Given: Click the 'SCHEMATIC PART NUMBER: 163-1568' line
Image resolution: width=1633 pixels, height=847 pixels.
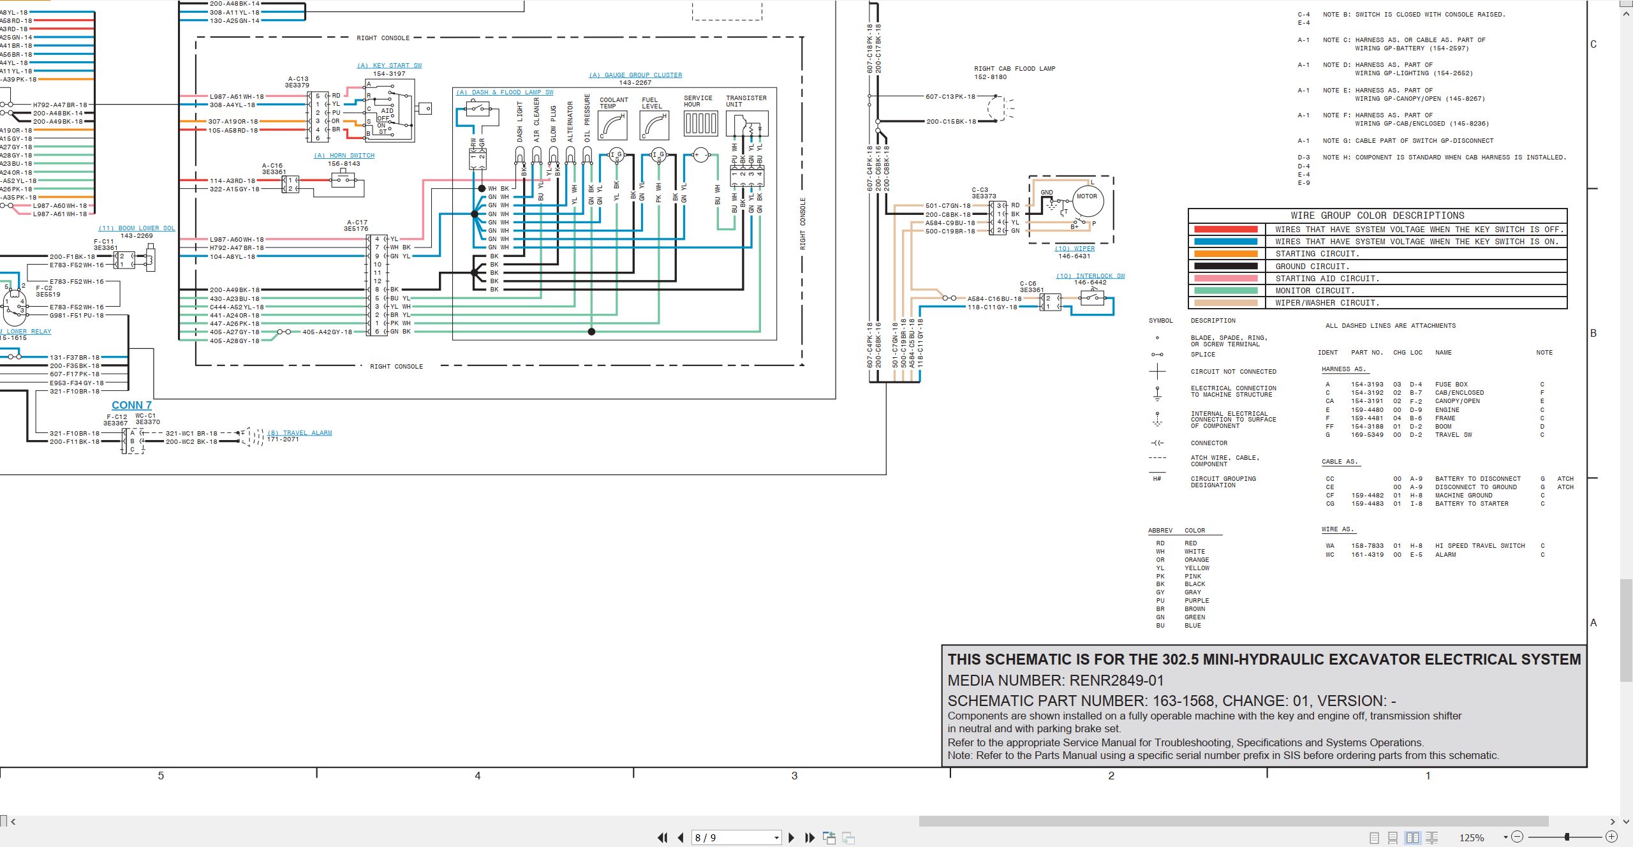Looking at the screenshot, I should point(1172,701).
